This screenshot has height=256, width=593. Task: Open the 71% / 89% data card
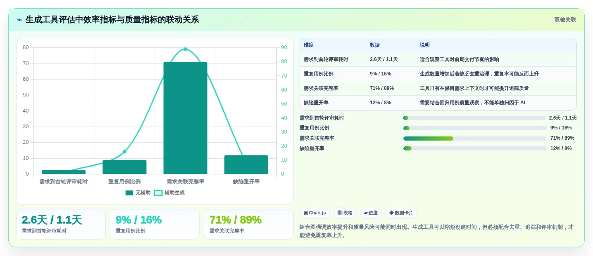[x=248, y=224]
